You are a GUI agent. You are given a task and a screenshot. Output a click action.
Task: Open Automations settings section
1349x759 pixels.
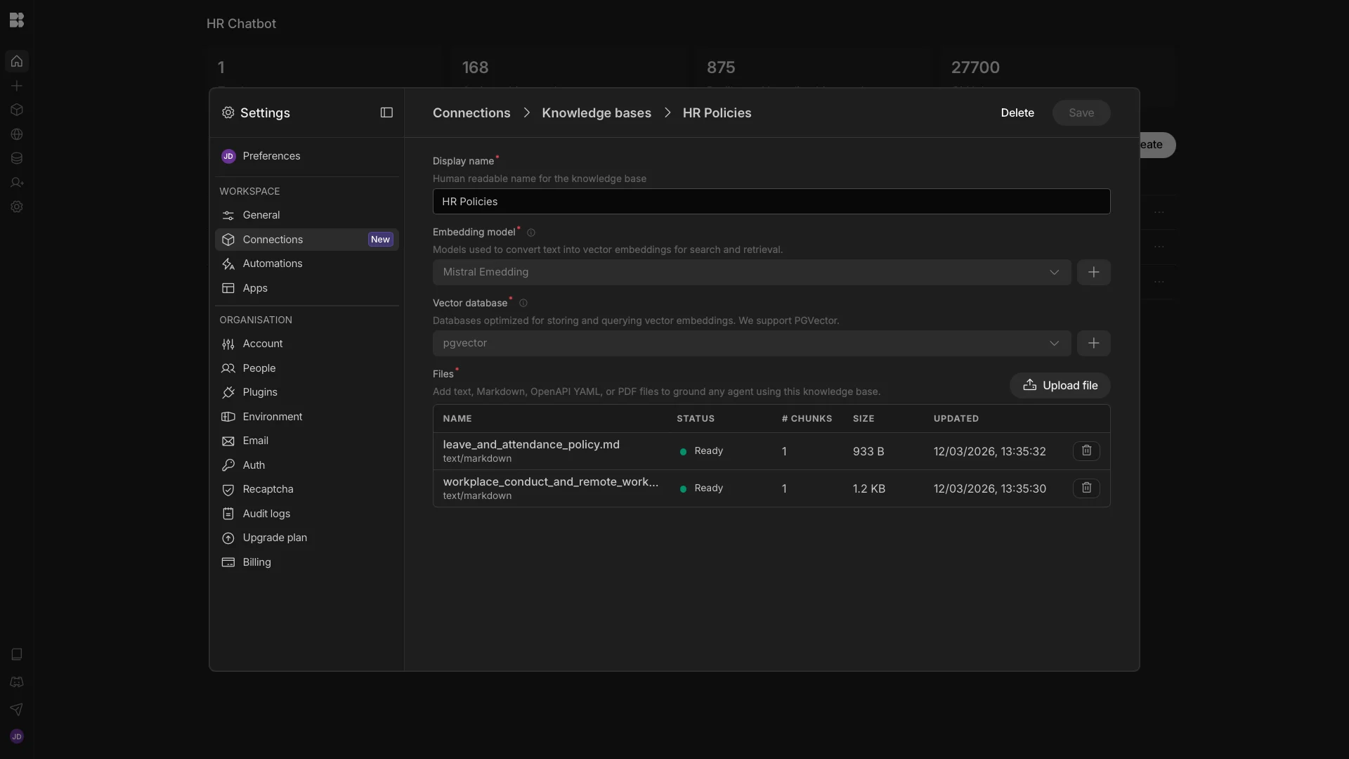pos(272,264)
